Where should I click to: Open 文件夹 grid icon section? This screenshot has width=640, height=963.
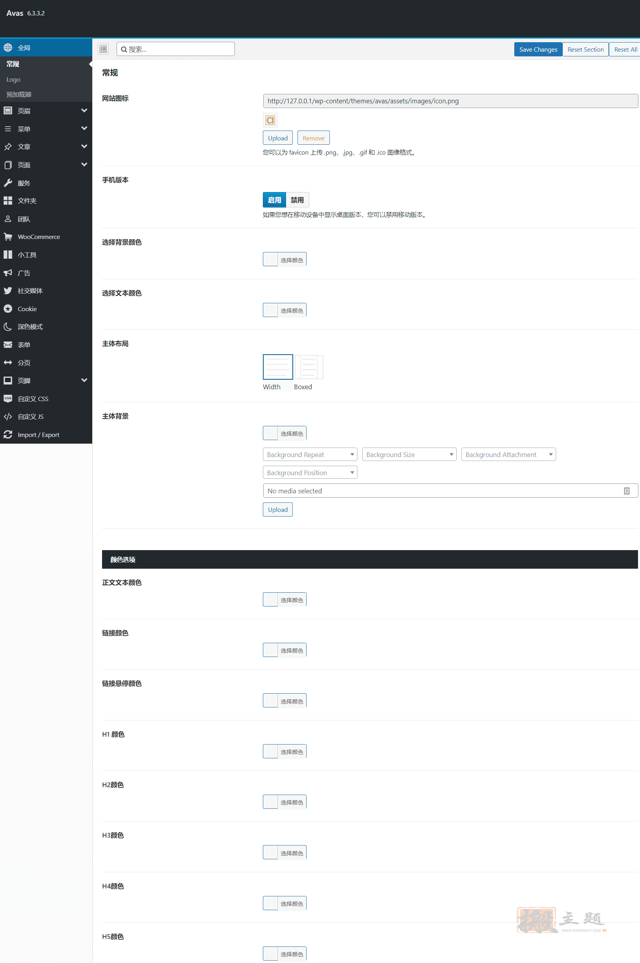pyautogui.click(x=46, y=200)
